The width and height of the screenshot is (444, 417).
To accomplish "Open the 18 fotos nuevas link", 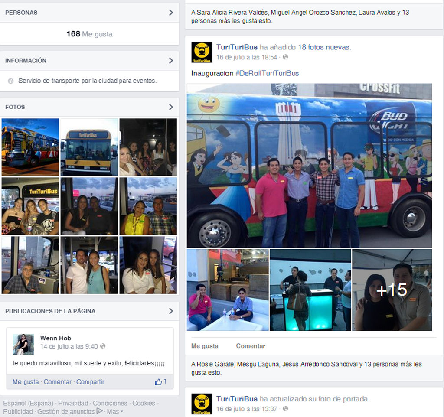I will click(324, 47).
